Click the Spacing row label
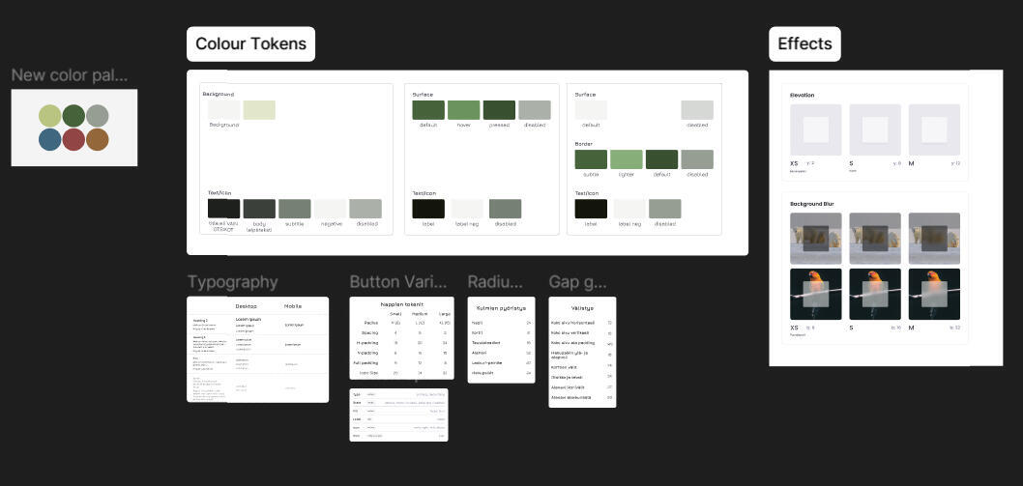 click(x=370, y=332)
